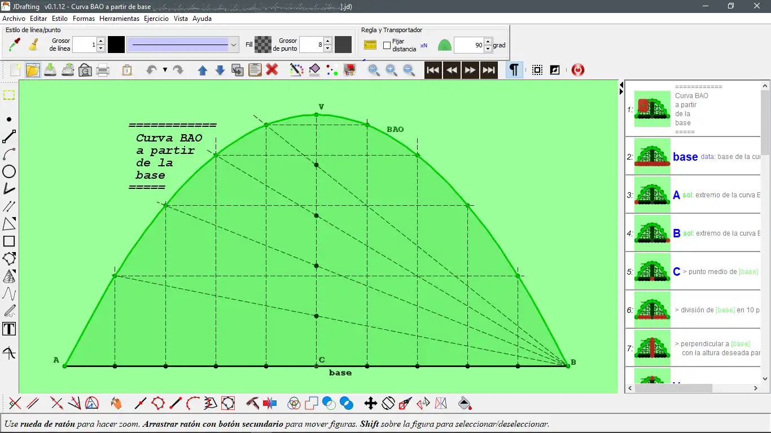
Task: Toggle the checkered Fill pattern button
Action: point(263,45)
